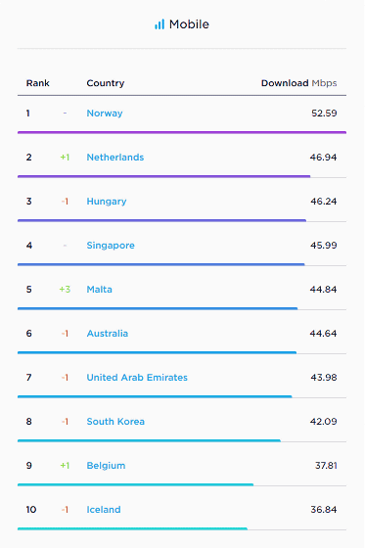Click Iceland's teal speed bar

(132, 528)
